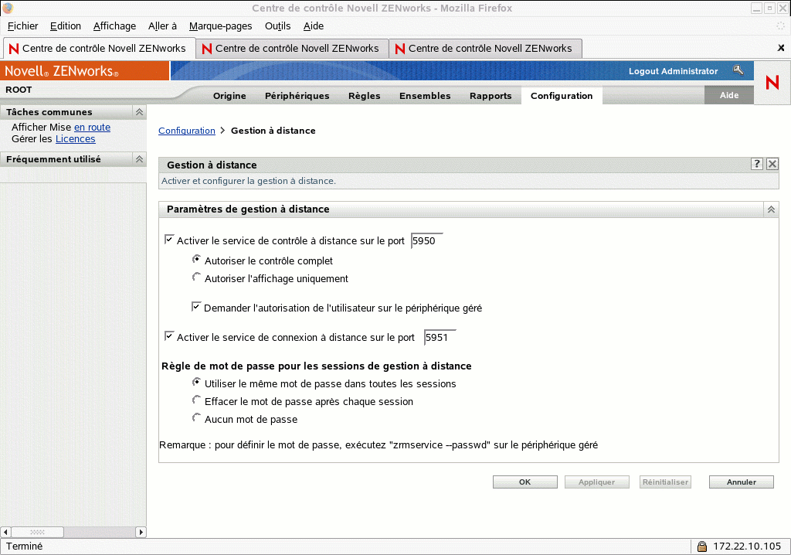Open the Aller à menu
This screenshot has height=555, width=791.
162,26
